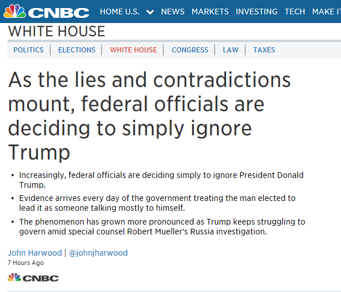This screenshot has width=341, height=292.
Task: Open the MAKE IT section
Action: tap(327, 12)
